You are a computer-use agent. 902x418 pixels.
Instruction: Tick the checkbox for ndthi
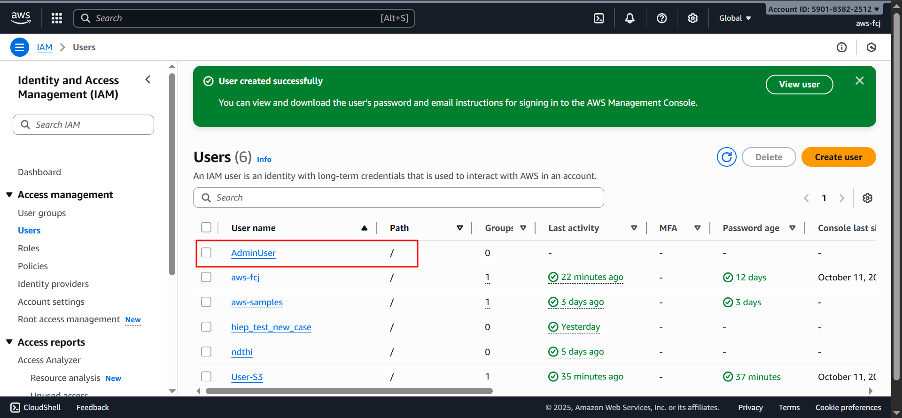206,352
